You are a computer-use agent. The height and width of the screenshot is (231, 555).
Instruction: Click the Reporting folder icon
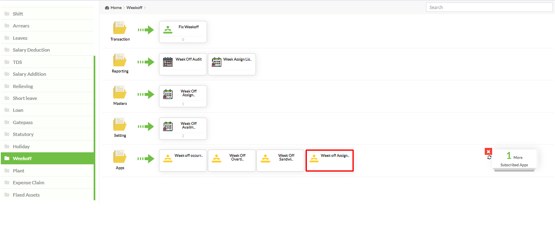(x=120, y=60)
